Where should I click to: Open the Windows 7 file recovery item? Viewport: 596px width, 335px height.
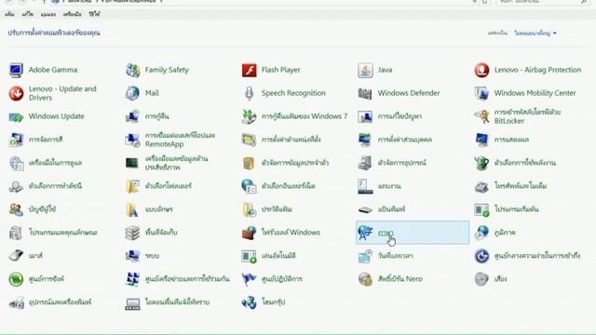tap(305, 116)
